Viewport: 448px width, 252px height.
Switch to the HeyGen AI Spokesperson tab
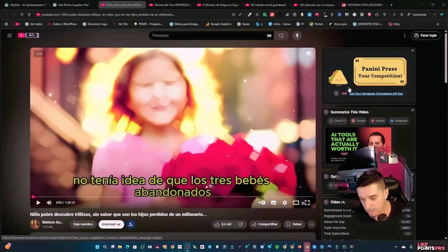tap(26, 5)
